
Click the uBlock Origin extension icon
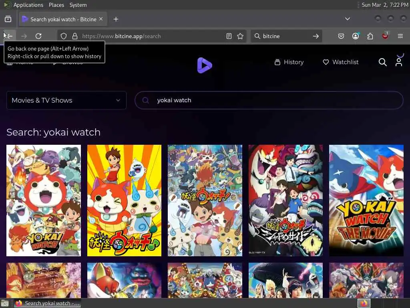coord(385,36)
